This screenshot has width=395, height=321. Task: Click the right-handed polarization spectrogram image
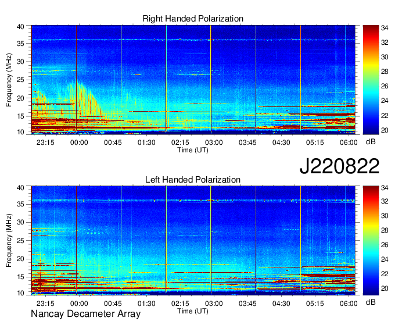click(x=193, y=80)
